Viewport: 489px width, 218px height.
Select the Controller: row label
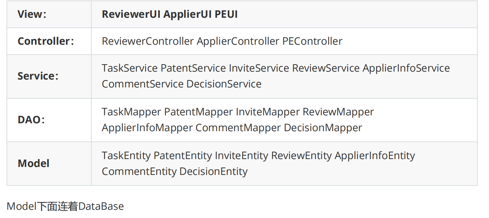[46, 41]
